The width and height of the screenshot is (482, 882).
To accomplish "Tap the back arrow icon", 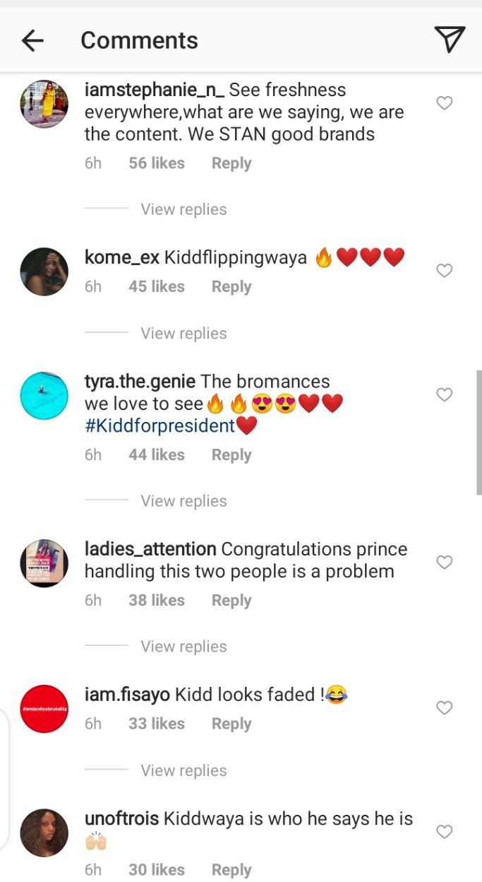I will tap(32, 41).
